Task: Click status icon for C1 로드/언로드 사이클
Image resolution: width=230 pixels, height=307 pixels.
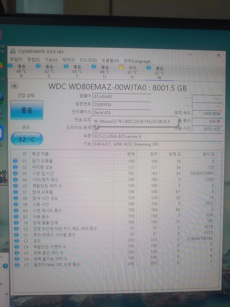Action: (x=17, y=235)
